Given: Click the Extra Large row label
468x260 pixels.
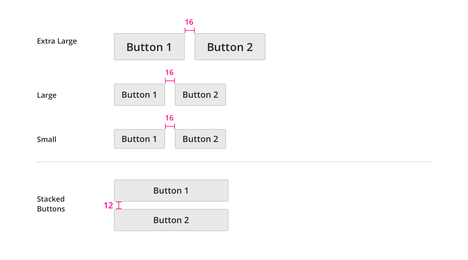Looking at the screenshot, I should click(57, 41).
